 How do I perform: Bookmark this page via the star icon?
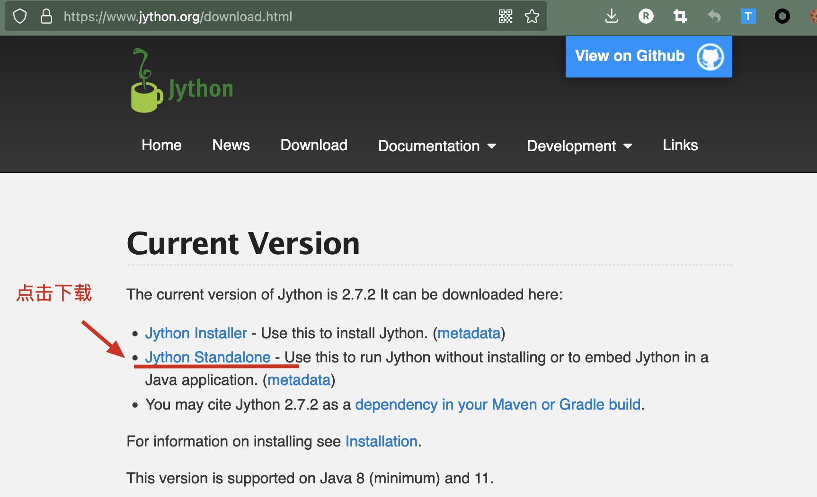(x=532, y=16)
